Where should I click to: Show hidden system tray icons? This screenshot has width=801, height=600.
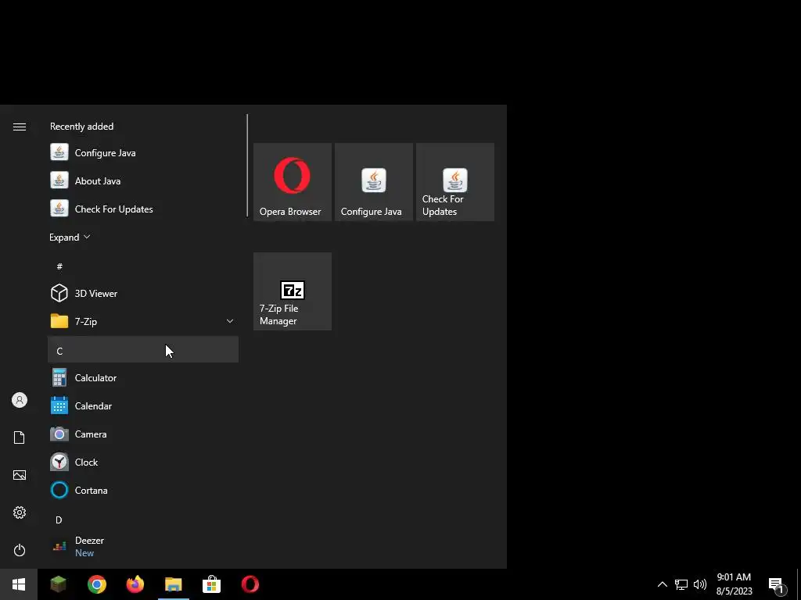pos(662,584)
